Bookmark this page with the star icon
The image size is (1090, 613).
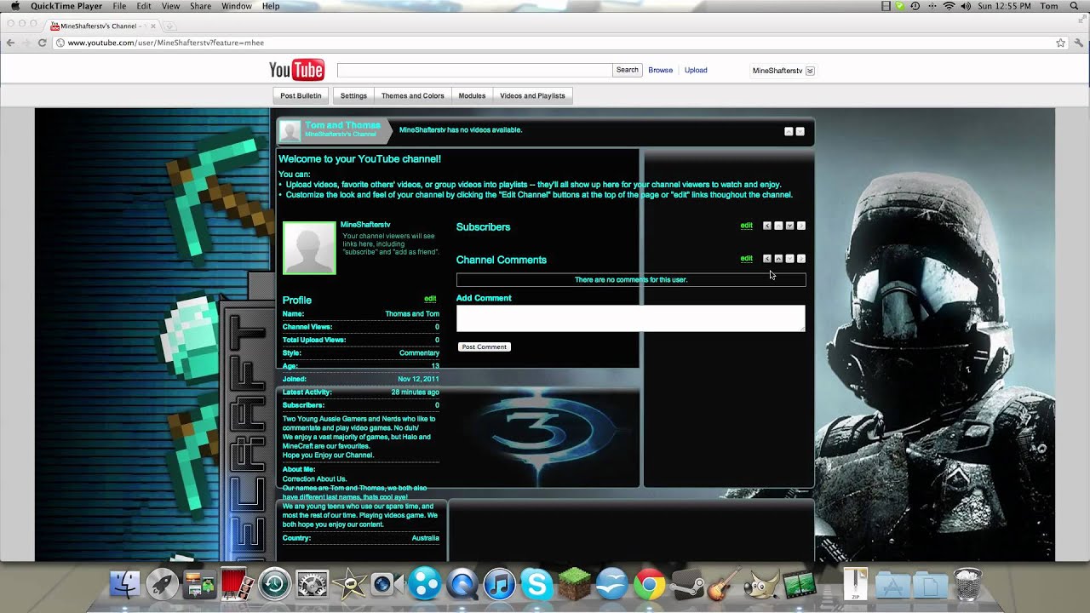coord(1060,43)
